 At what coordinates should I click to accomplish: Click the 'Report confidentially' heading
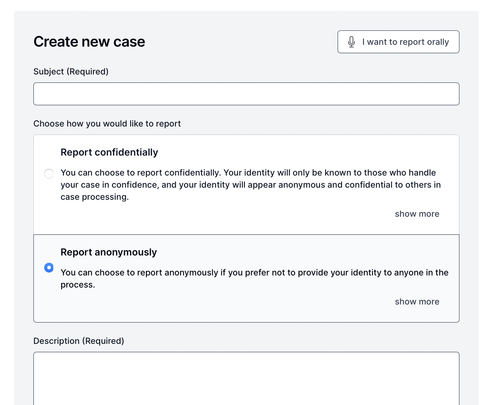109,152
